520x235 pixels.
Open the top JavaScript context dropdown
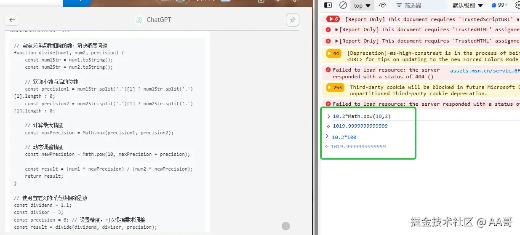pyautogui.click(x=362, y=5)
